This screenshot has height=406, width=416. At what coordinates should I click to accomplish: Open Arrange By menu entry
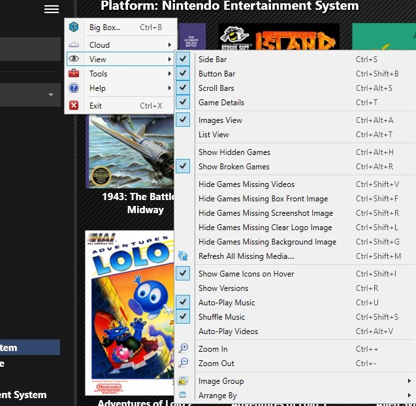pos(295,396)
